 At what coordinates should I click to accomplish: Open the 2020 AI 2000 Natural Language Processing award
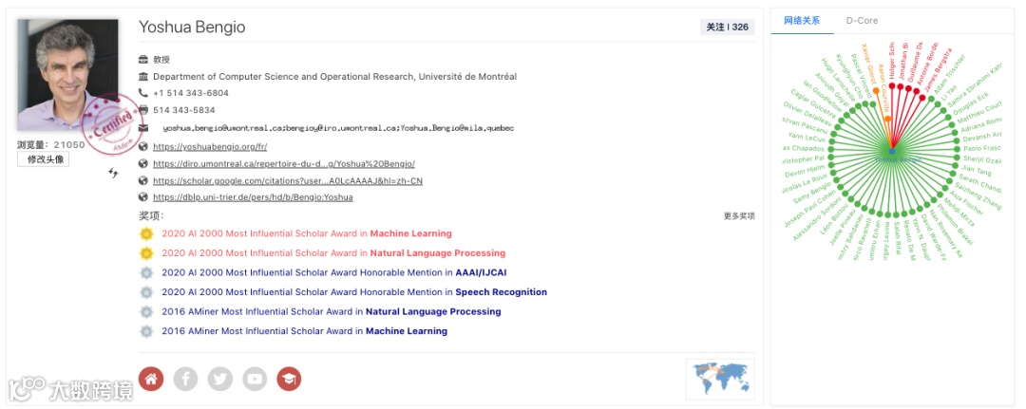coord(333,252)
